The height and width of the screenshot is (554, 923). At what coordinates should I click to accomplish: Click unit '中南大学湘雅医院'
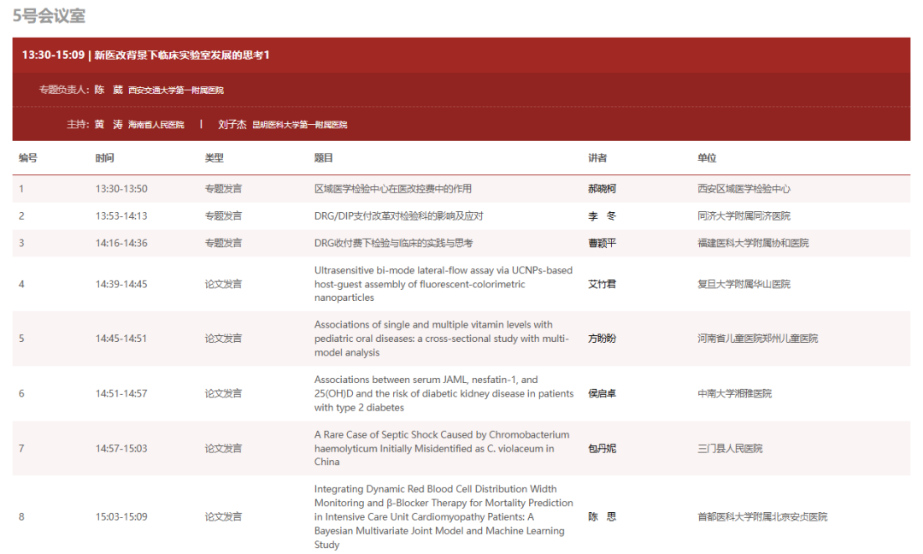click(734, 393)
